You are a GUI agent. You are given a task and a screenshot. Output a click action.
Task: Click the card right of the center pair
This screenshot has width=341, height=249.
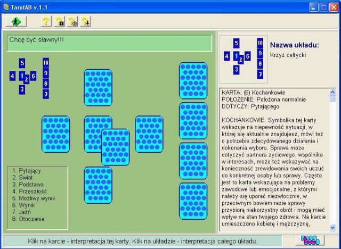coord(149,134)
